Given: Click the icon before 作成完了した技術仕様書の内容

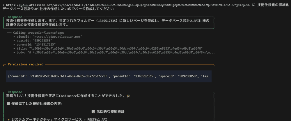Looking at the screenshot, I should (8, 104).
